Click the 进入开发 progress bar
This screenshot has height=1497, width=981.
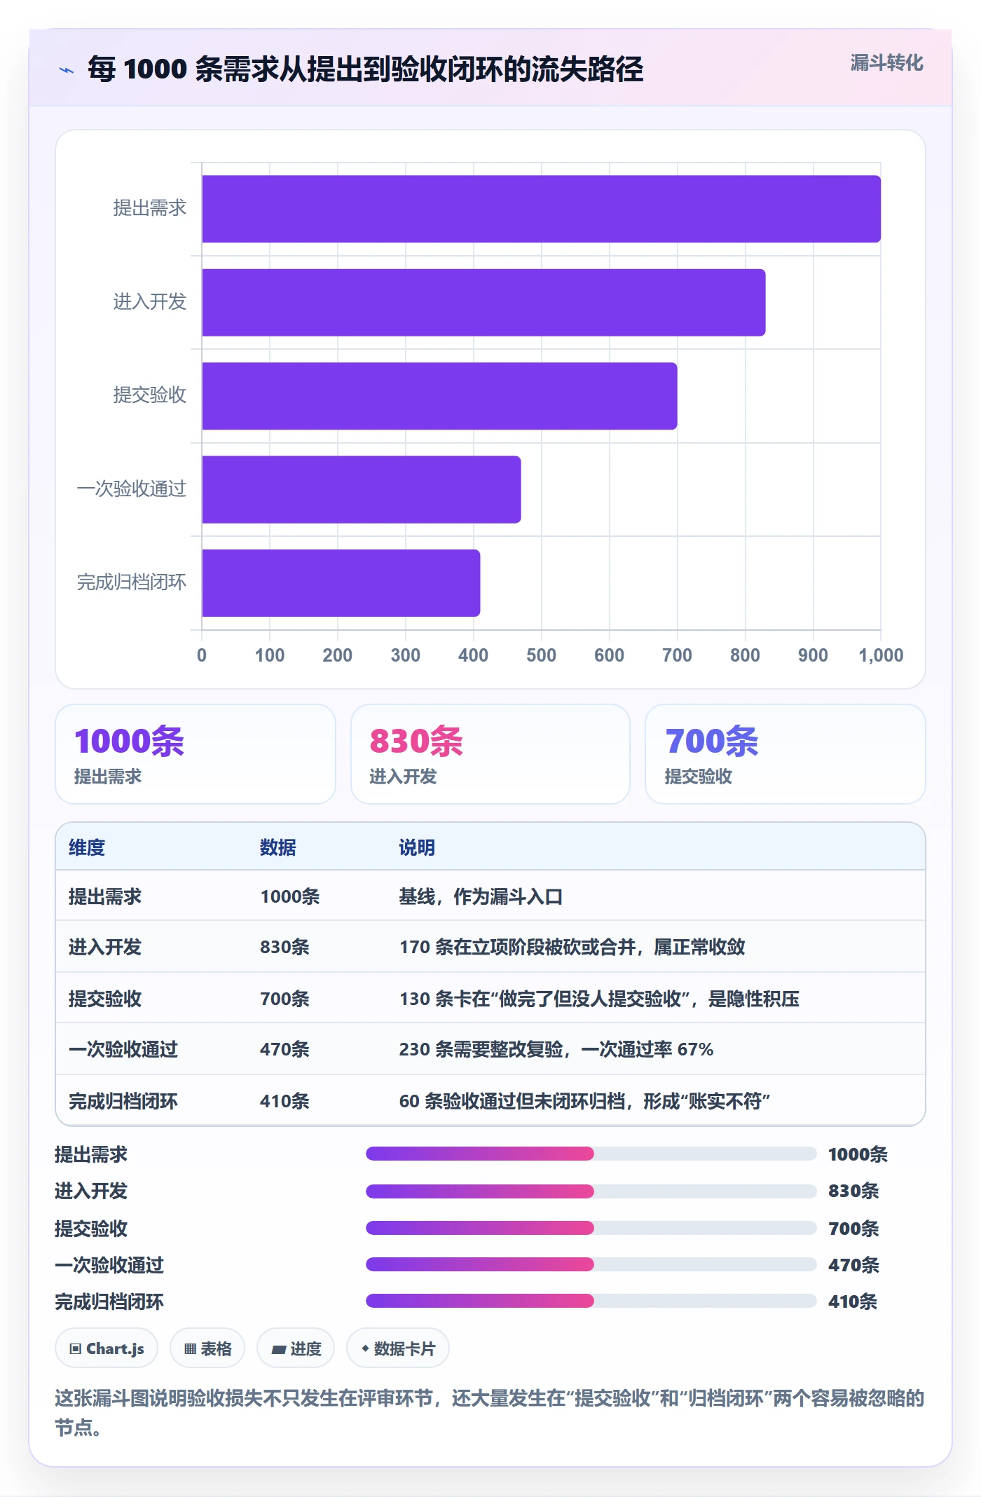tap(591, 1191)
